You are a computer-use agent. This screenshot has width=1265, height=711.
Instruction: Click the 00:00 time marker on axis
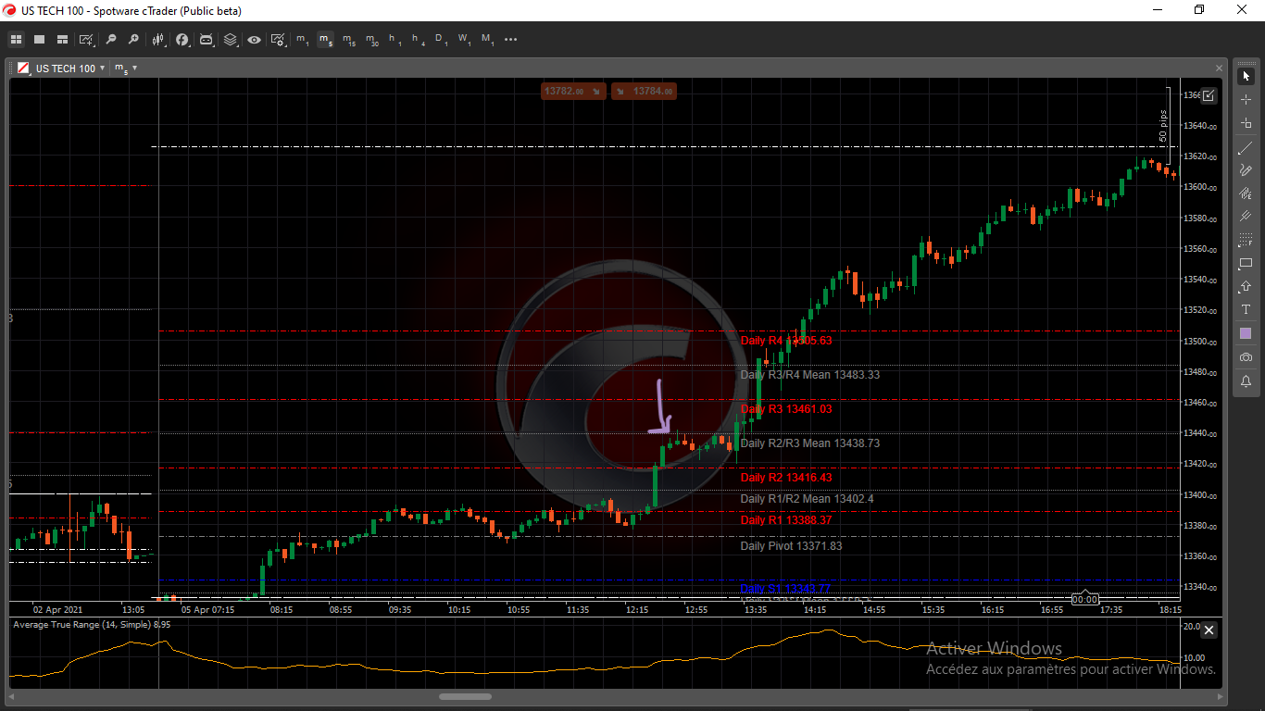(1084, 599)
